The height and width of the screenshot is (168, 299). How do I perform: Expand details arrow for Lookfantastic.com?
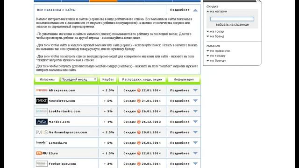[195, 111]
